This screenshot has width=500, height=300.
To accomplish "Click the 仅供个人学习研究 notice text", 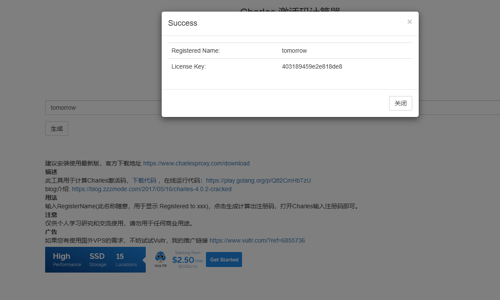I will (120, 223).
